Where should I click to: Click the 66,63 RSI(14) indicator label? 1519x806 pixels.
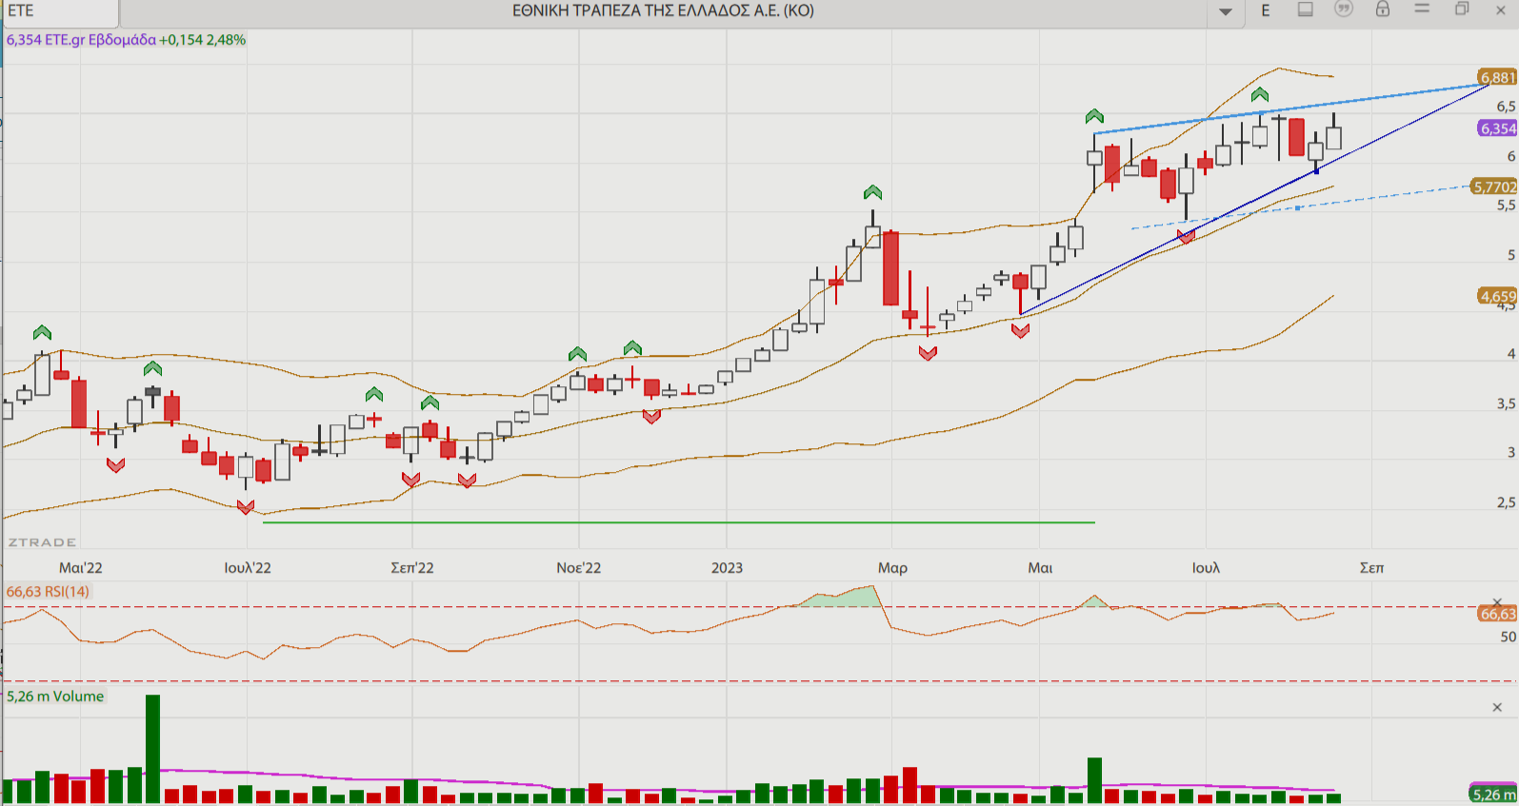(48, 592)
